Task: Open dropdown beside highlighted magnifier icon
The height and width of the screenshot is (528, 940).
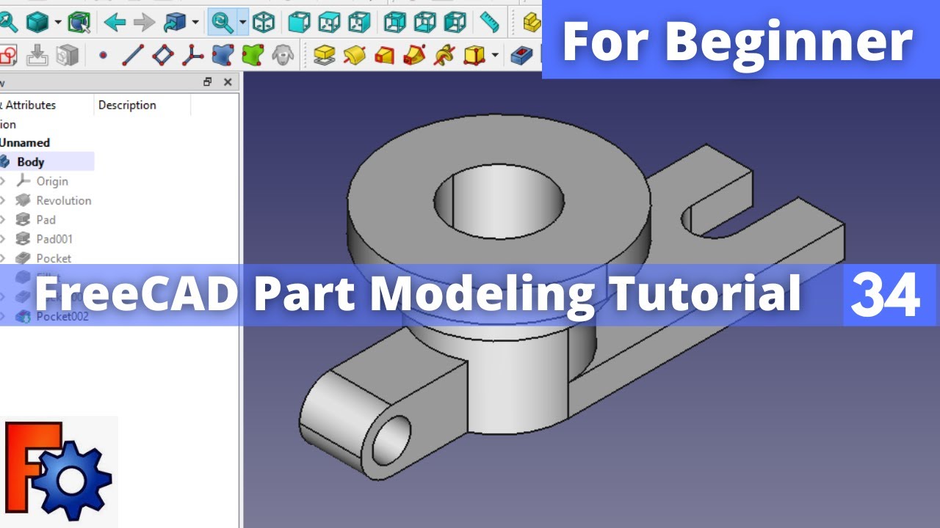Action: click(242, 23)
